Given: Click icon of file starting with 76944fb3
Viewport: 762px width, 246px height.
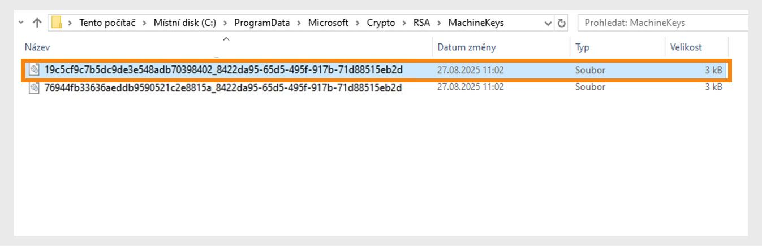Looking at the screenshot, I should (x=35, y=87).
